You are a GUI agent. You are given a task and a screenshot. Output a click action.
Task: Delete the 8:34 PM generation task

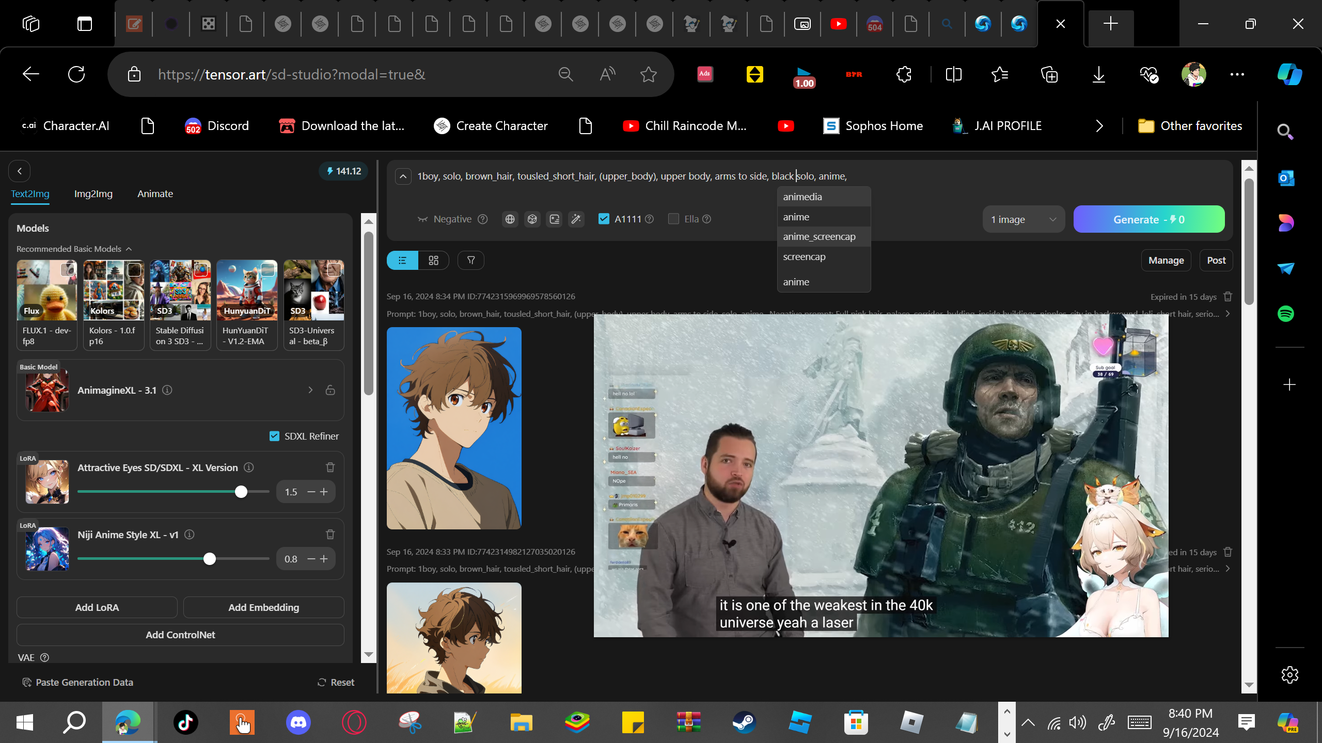tap(1228, 297)
